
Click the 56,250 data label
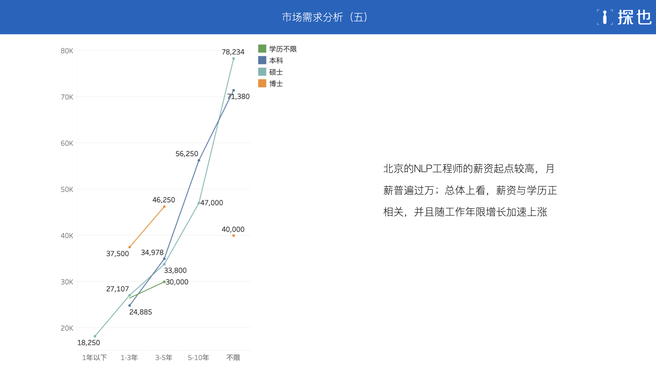(x=187, y=154)
